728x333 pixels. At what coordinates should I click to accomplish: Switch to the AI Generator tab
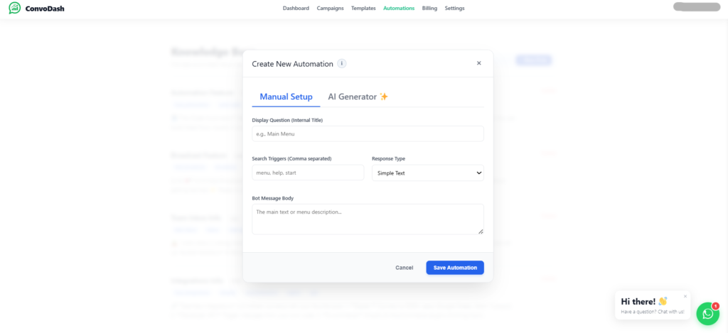358,97
